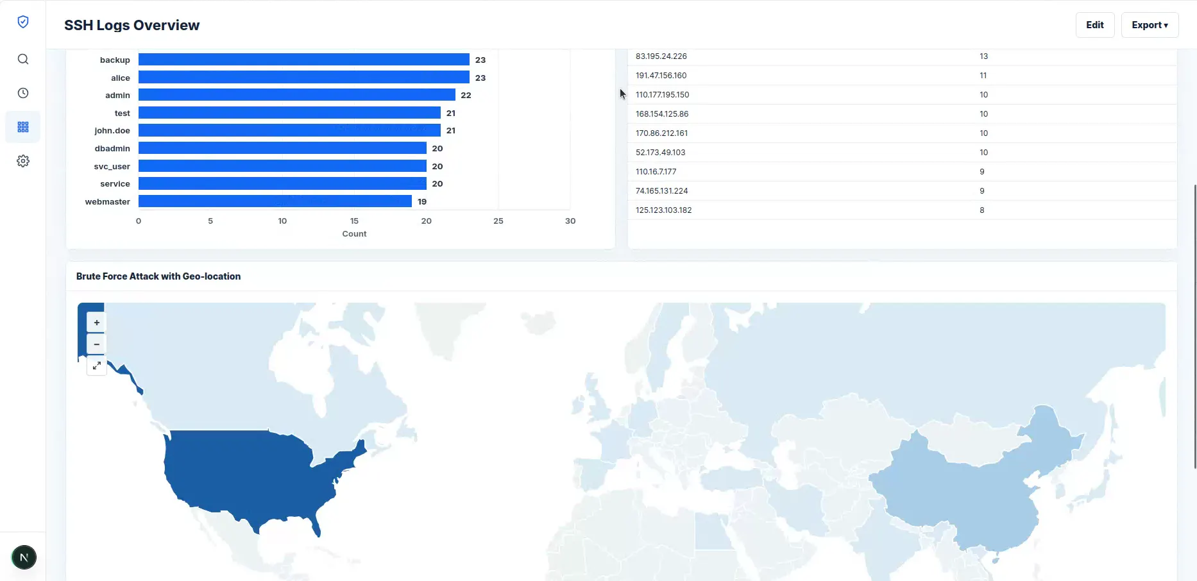Open the clock history icon

[x=23, y=93]
